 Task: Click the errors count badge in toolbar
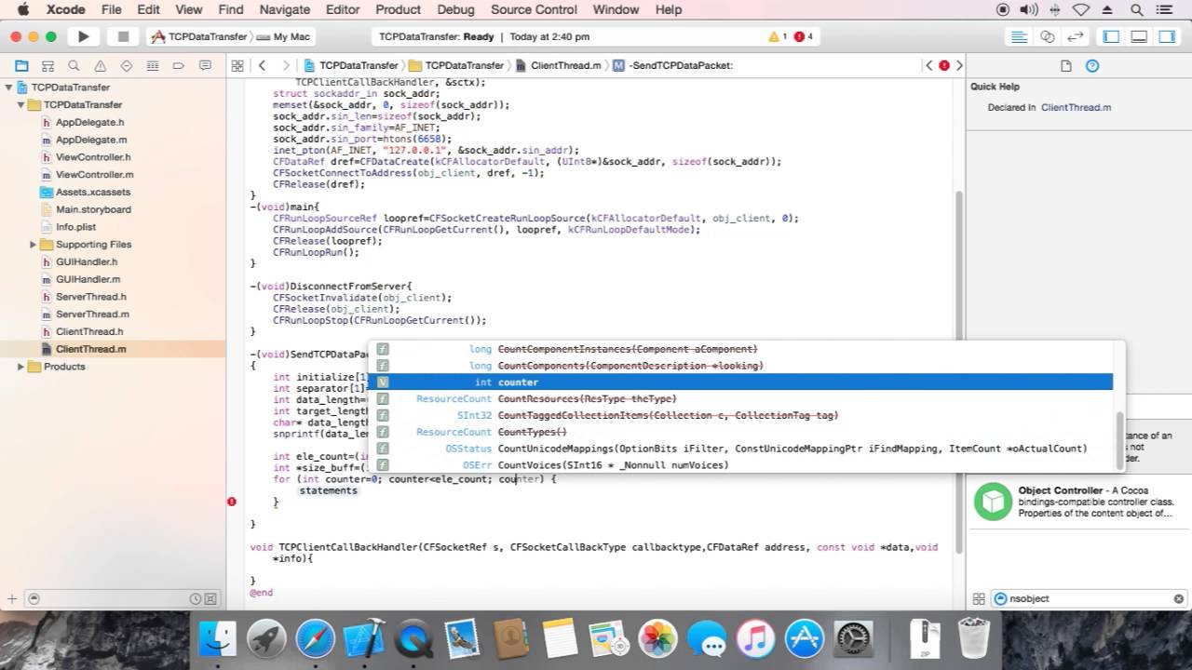tap(804, 36)
